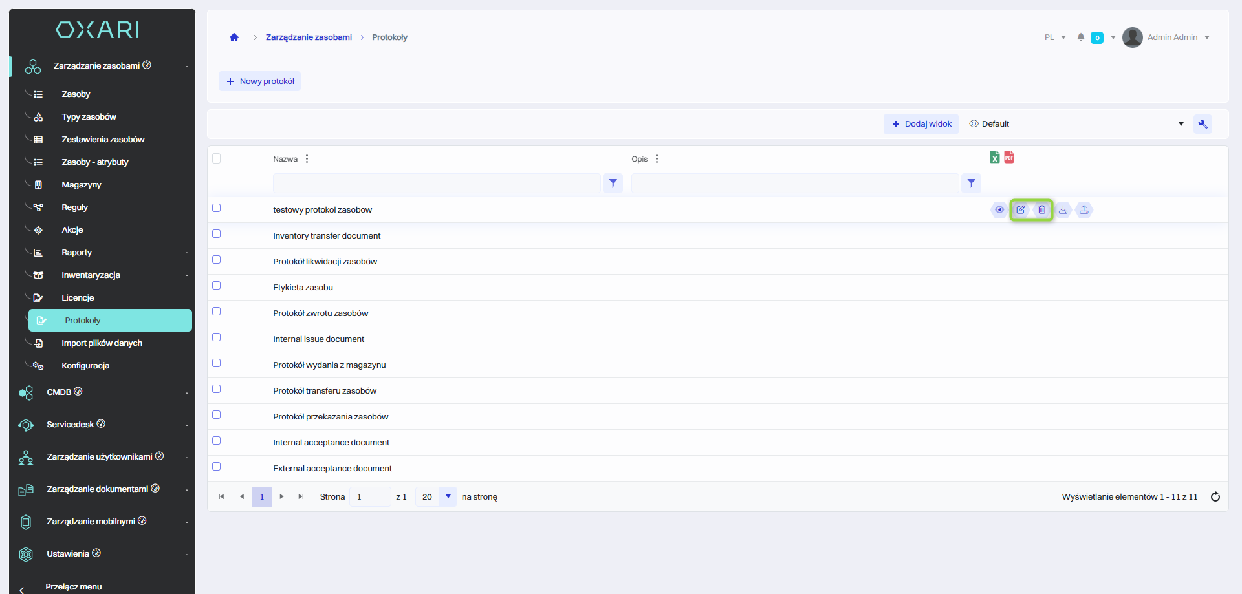The height and width of the screenshot is (594, 1242).
Task: Click the download icon in the first row
Action: (1063, 209)
